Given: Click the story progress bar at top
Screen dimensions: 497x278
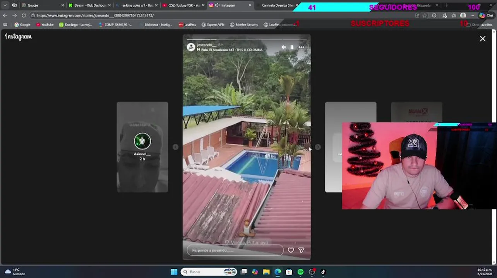Looking at the screenshot, I should click(247, 39).
